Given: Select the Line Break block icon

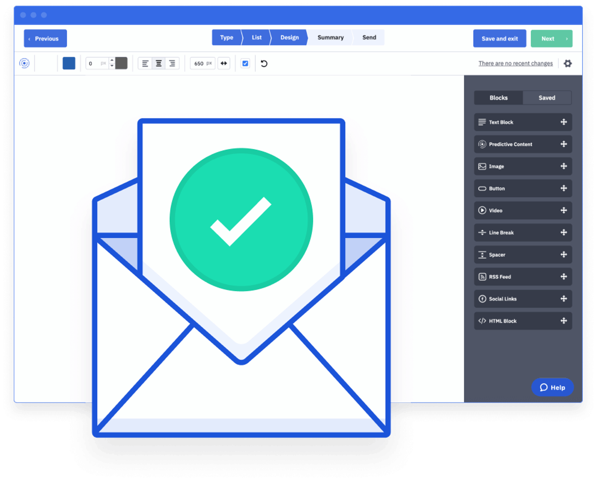Looking at the screenshot, I should point(482,232).
